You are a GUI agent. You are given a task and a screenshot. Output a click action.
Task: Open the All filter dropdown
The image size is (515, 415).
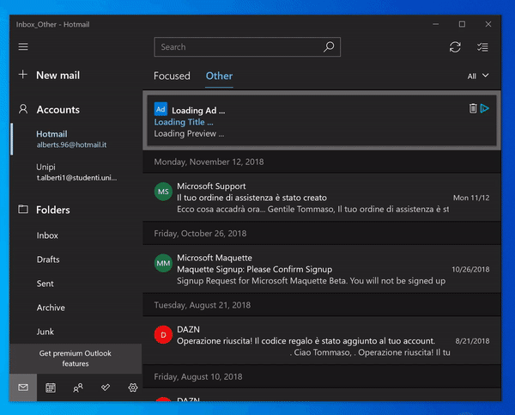click(x=478, y=76)
